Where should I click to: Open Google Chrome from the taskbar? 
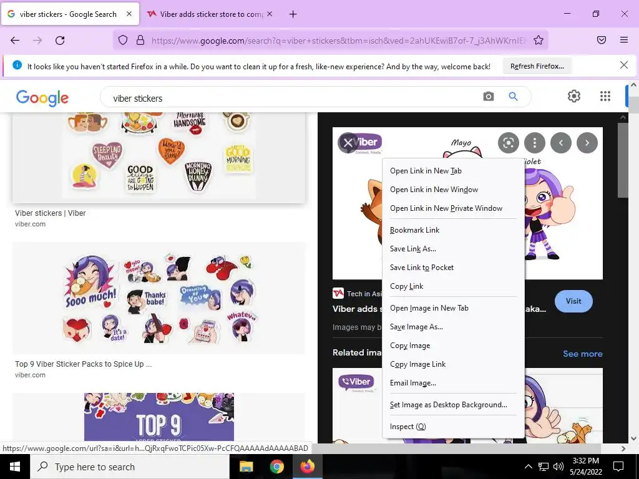276,467
